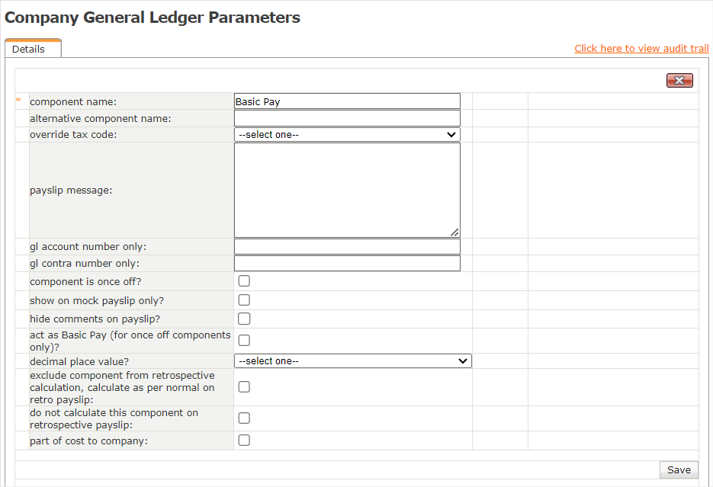Tick show on mock payslip only
713x487 pixels.
point(244,300)
